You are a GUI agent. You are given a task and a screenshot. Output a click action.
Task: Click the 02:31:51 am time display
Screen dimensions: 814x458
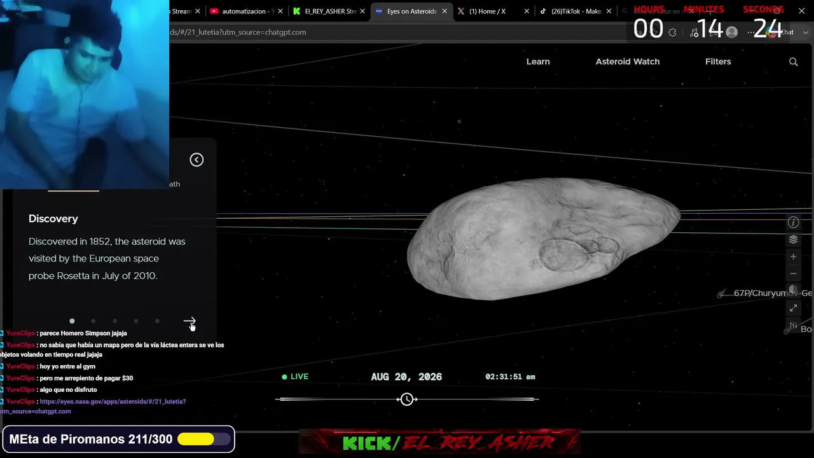pyautogui.click(x=510, y=377)
